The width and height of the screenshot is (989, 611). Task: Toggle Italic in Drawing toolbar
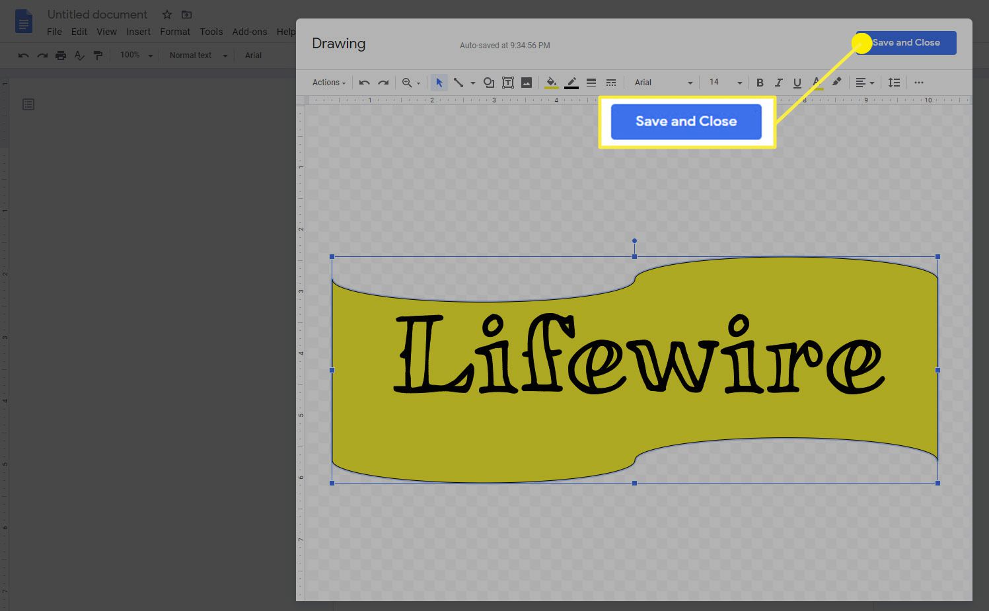[779, 83]
